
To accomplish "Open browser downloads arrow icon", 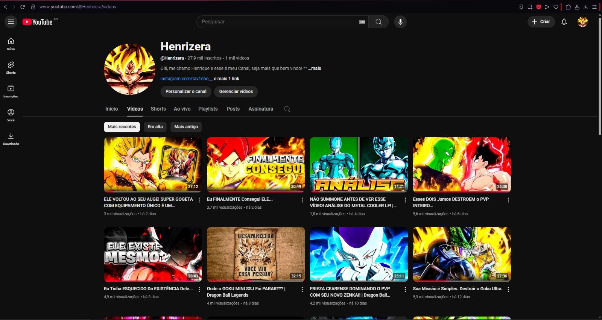I will coord(586,7).
